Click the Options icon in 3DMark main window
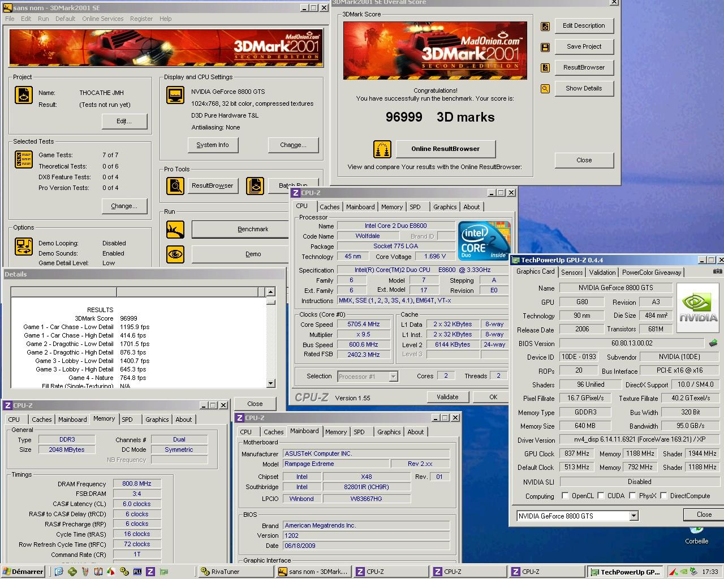This screenshot has height=579, width=724. coord(23,247)
